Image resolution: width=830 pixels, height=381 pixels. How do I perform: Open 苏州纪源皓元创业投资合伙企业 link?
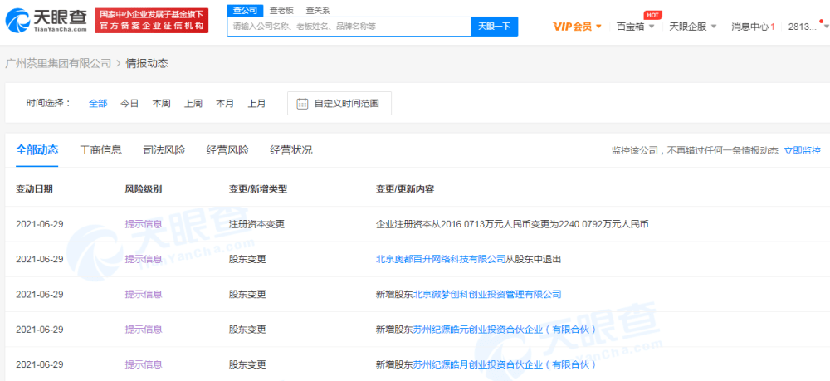(x=505, y=330)
